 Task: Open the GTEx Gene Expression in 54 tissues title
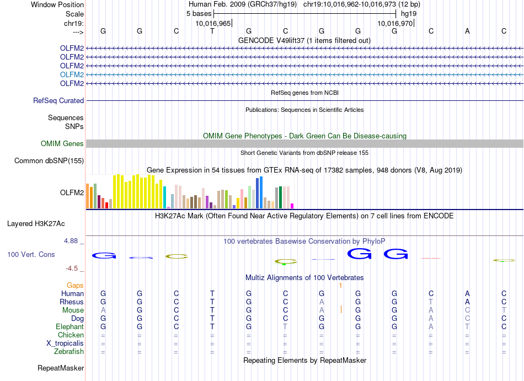click(x=304, y=170)
